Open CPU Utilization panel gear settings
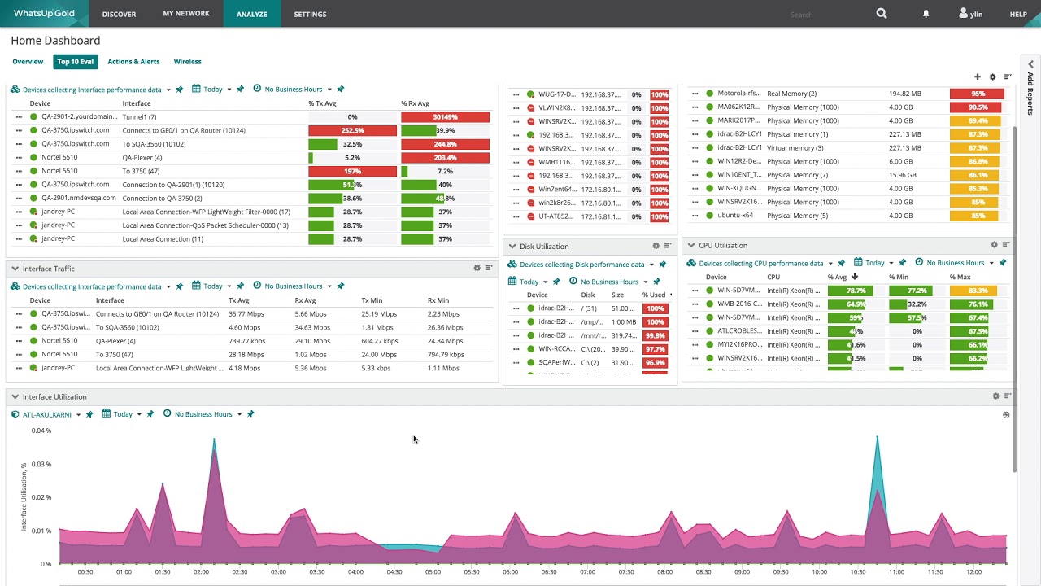This screenshot has height=586, width=1041. 994,245
